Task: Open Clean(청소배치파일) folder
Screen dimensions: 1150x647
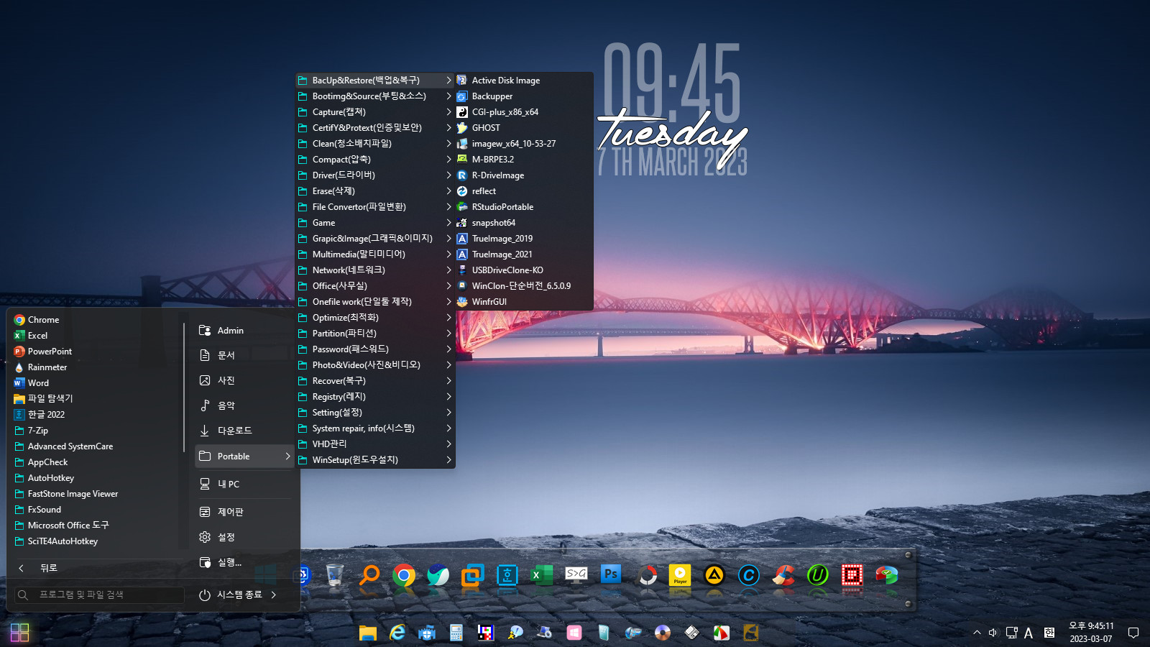Action: [375, 144]
